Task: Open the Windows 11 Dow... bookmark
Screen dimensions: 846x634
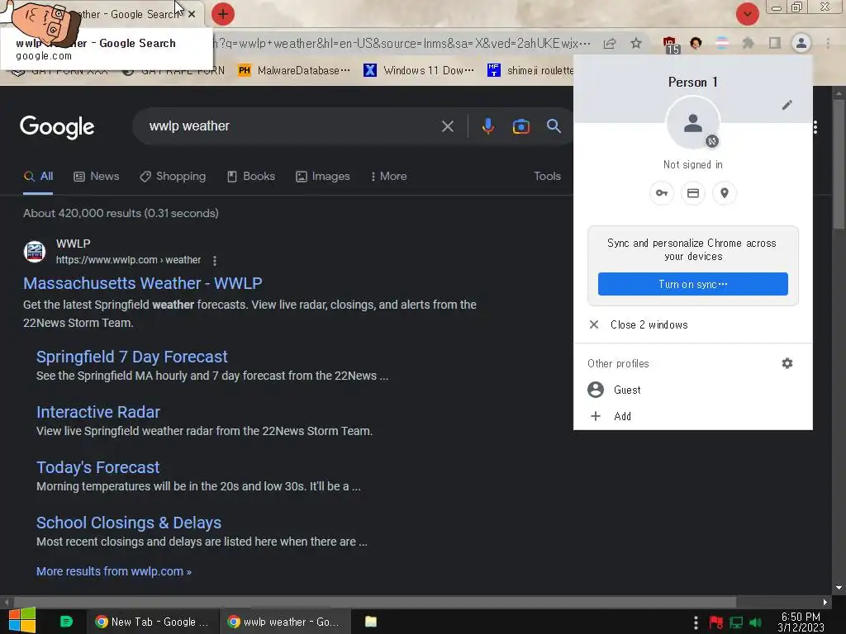Action: [x=419, y=71]
